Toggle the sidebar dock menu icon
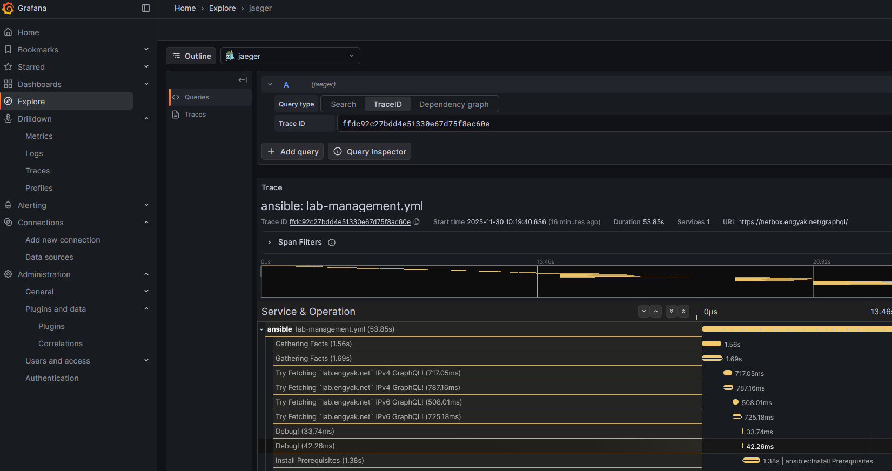892x471 pixels. 146,8
